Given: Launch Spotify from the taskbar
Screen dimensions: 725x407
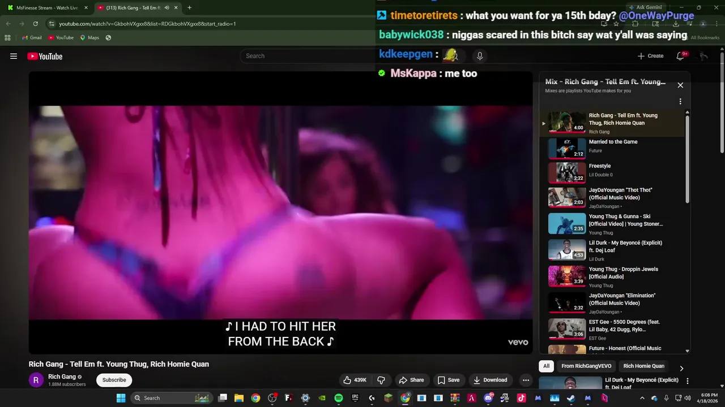Looking at the screenshot, I should click(339, 398).
